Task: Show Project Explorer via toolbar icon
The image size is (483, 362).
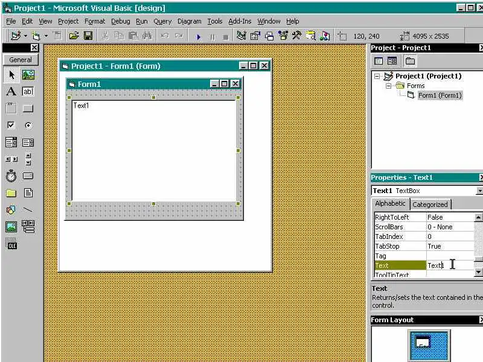Action: pyautogui.click(x=241, y=36)
